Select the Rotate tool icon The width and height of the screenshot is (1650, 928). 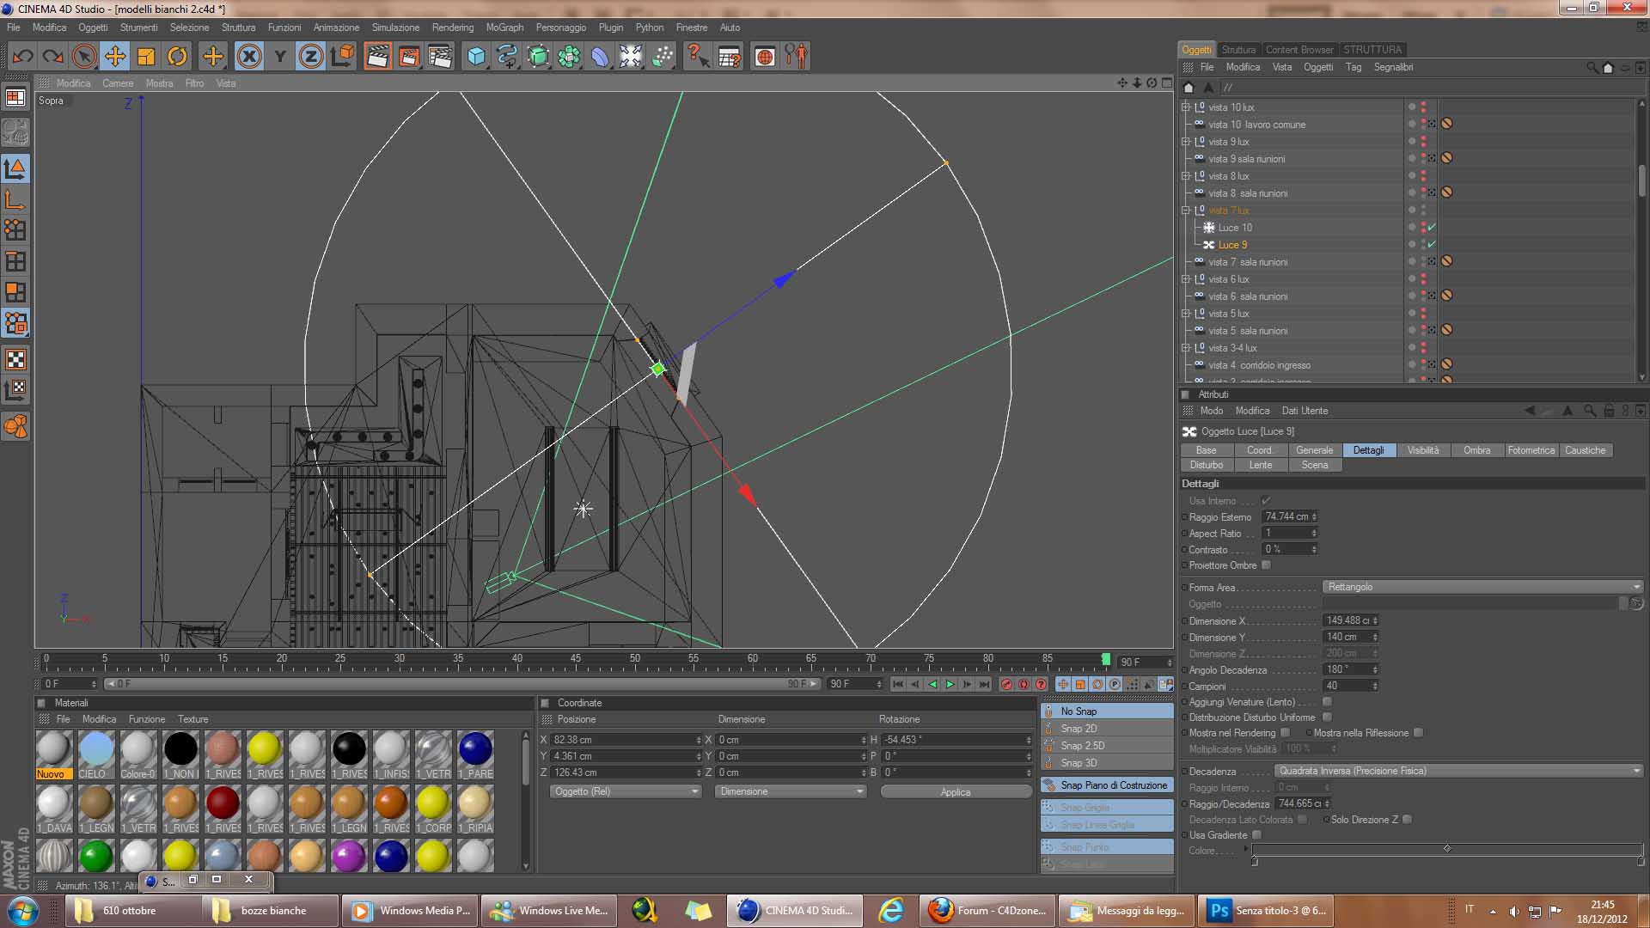tap(177, 57)
